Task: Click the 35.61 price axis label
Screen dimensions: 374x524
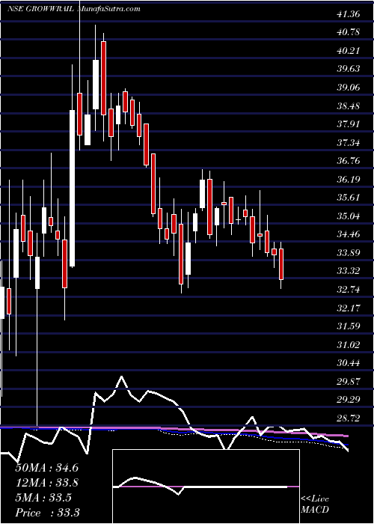Action: 349,198
